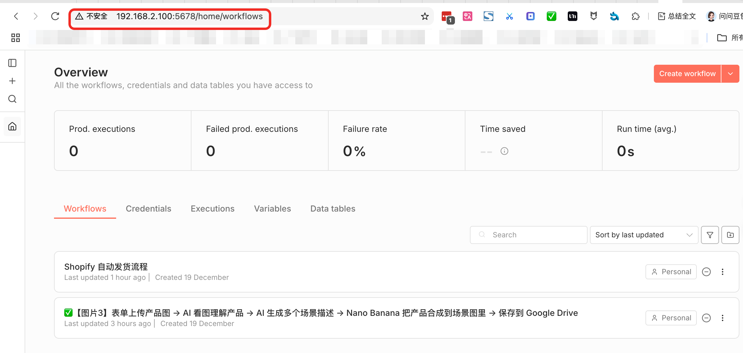Switch to the Executions tab
The width and height of the screenshot is (743, 353).
pyautogui.click(x=212, y=209)
